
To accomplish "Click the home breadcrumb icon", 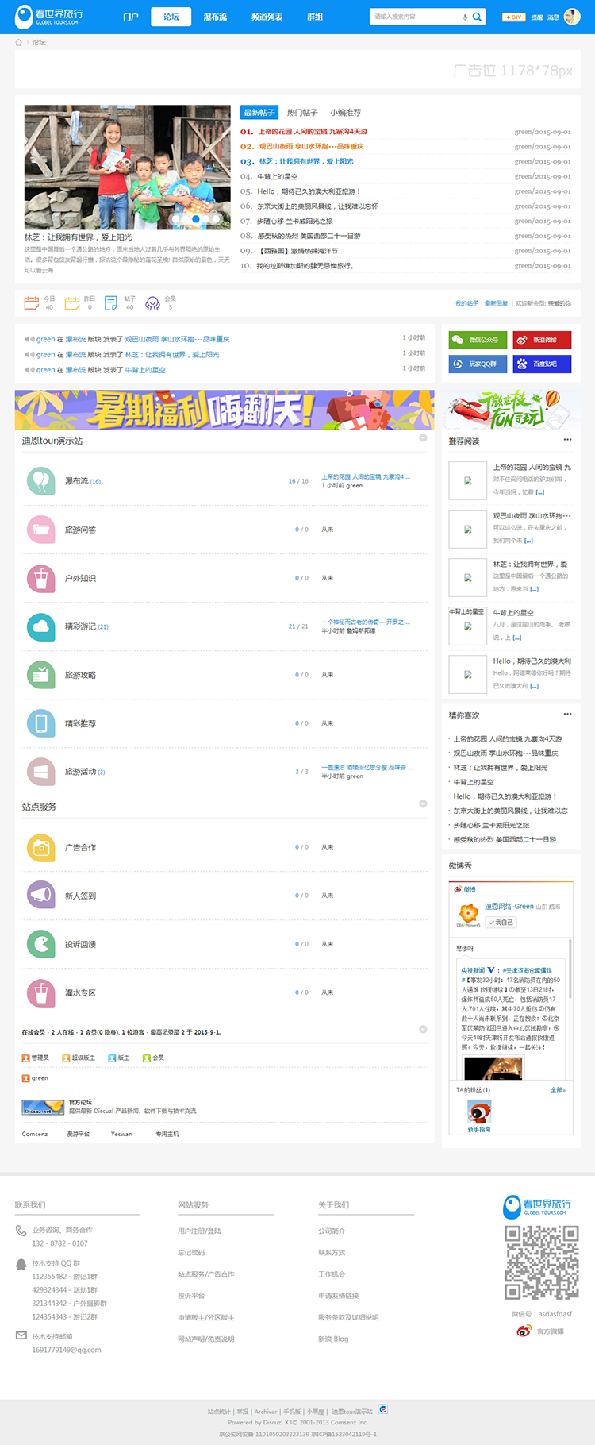I will point(19,42).
